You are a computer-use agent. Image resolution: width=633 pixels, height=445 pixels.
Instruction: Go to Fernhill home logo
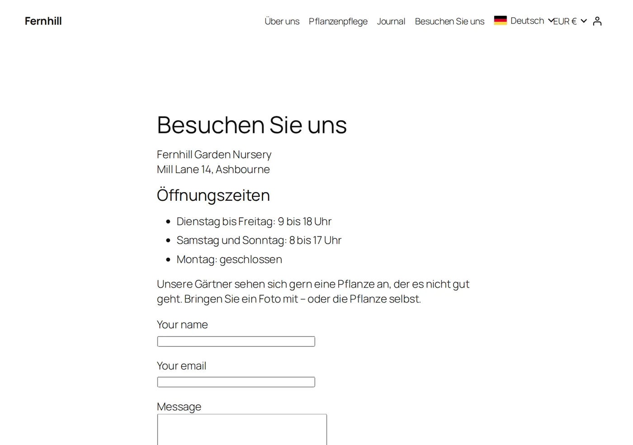click(x=43, y=21)
